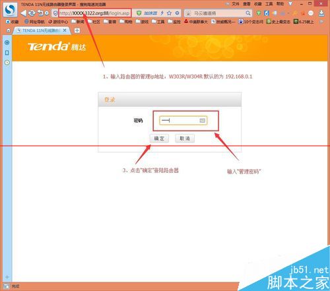This screenshot has width=330, height=291.
Task: Click the clock history icon in the sidebar
Action: point(7,63)
